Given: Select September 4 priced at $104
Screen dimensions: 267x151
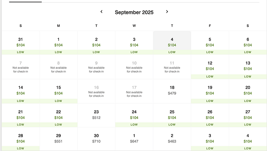Looking at the screenshot, I should [172, 43].
